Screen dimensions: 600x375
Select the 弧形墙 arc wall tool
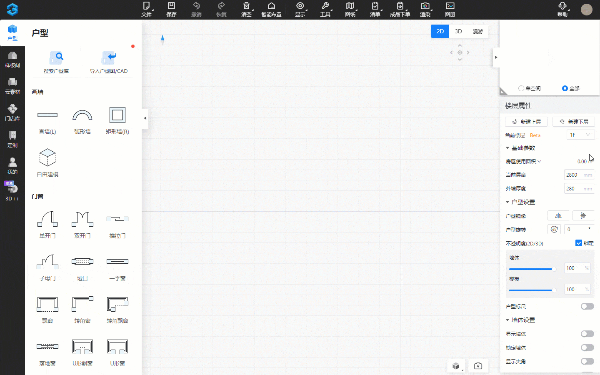tap(82, 121)
